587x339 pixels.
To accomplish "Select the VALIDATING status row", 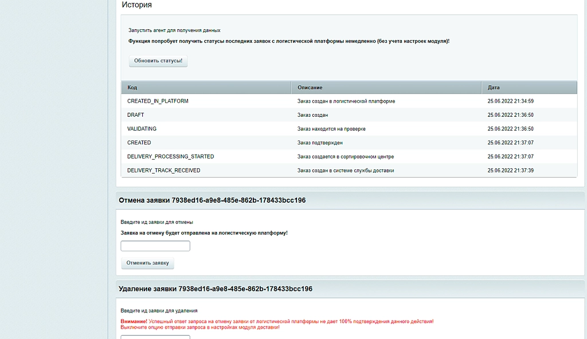I will 349,129.
